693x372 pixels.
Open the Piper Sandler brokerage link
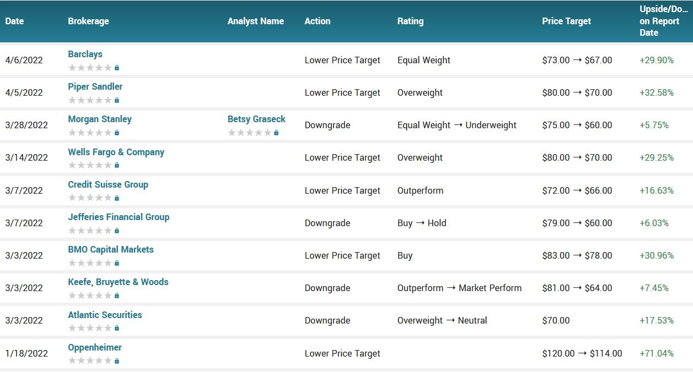[95, 86]
